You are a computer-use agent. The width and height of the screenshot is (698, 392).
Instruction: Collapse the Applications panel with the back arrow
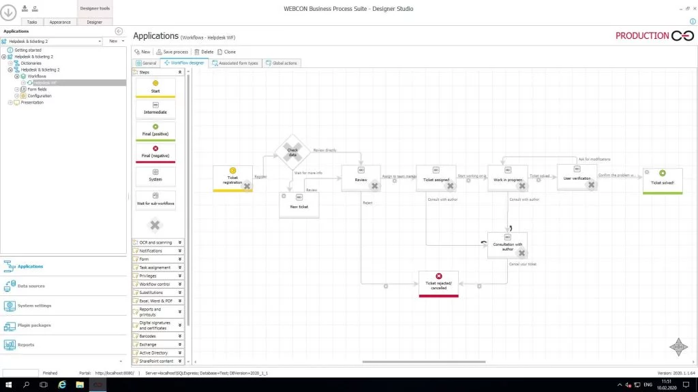tap(119, 31)
